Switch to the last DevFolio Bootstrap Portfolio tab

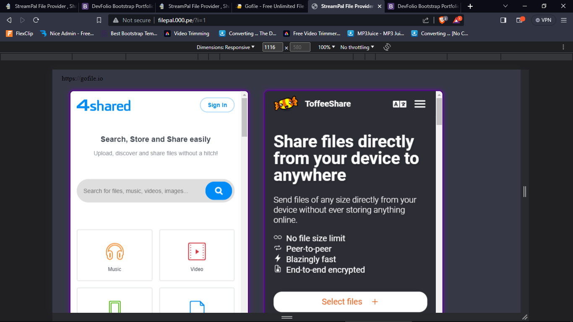point(423,6)
